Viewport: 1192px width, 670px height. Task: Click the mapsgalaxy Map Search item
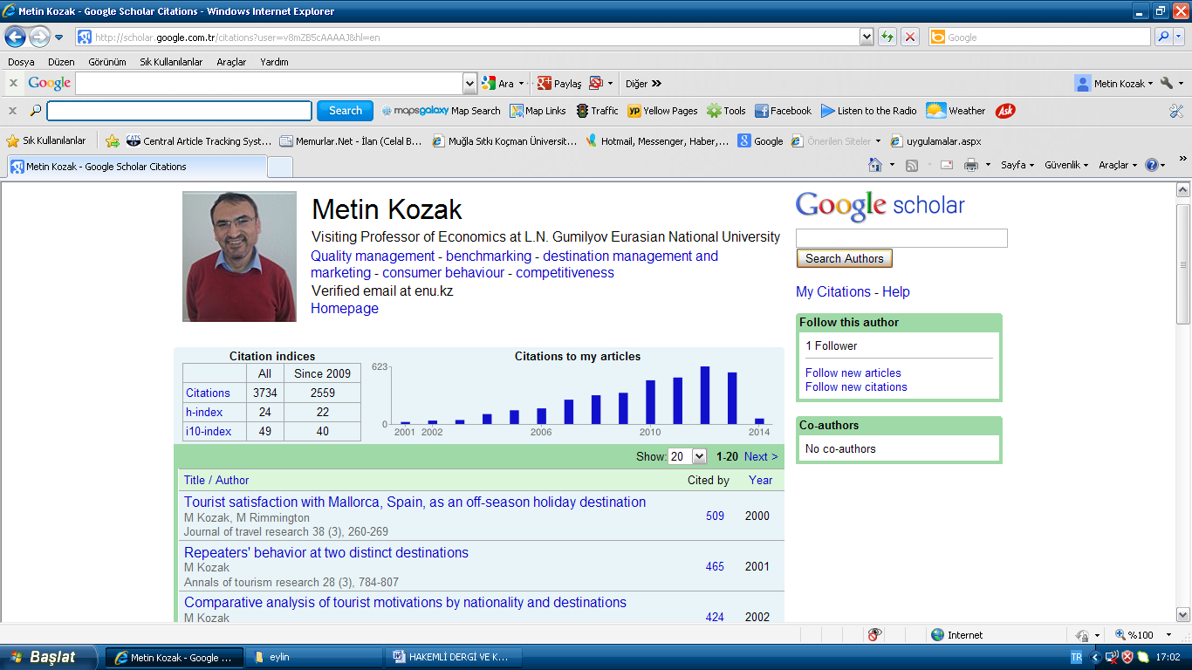coord(441,111)
